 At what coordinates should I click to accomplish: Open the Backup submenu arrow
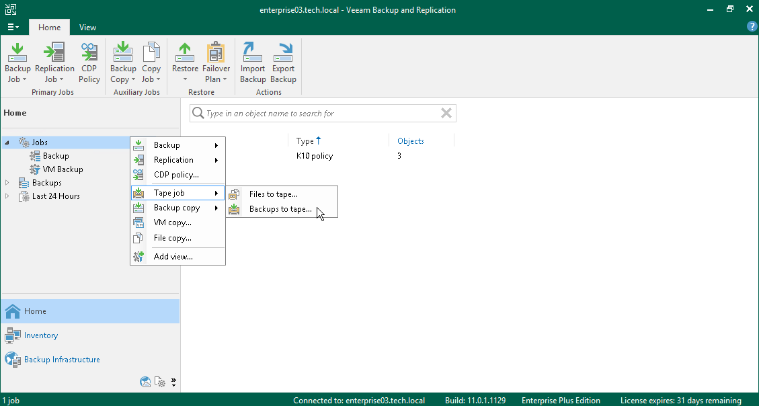pos(216,145)
